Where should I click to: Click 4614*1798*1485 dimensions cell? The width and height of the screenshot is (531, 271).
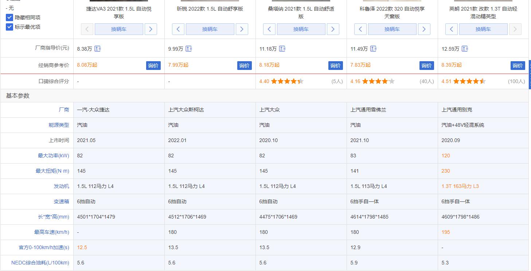click(x=369, y=217)
